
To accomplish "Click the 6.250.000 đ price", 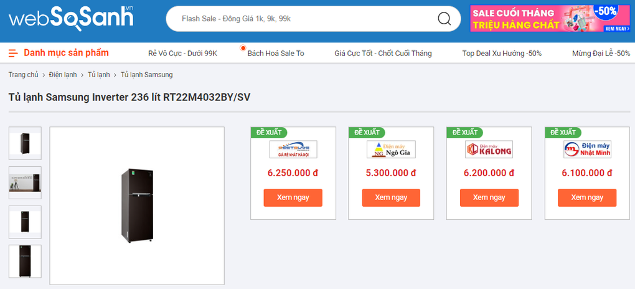I will pos(293,173).
